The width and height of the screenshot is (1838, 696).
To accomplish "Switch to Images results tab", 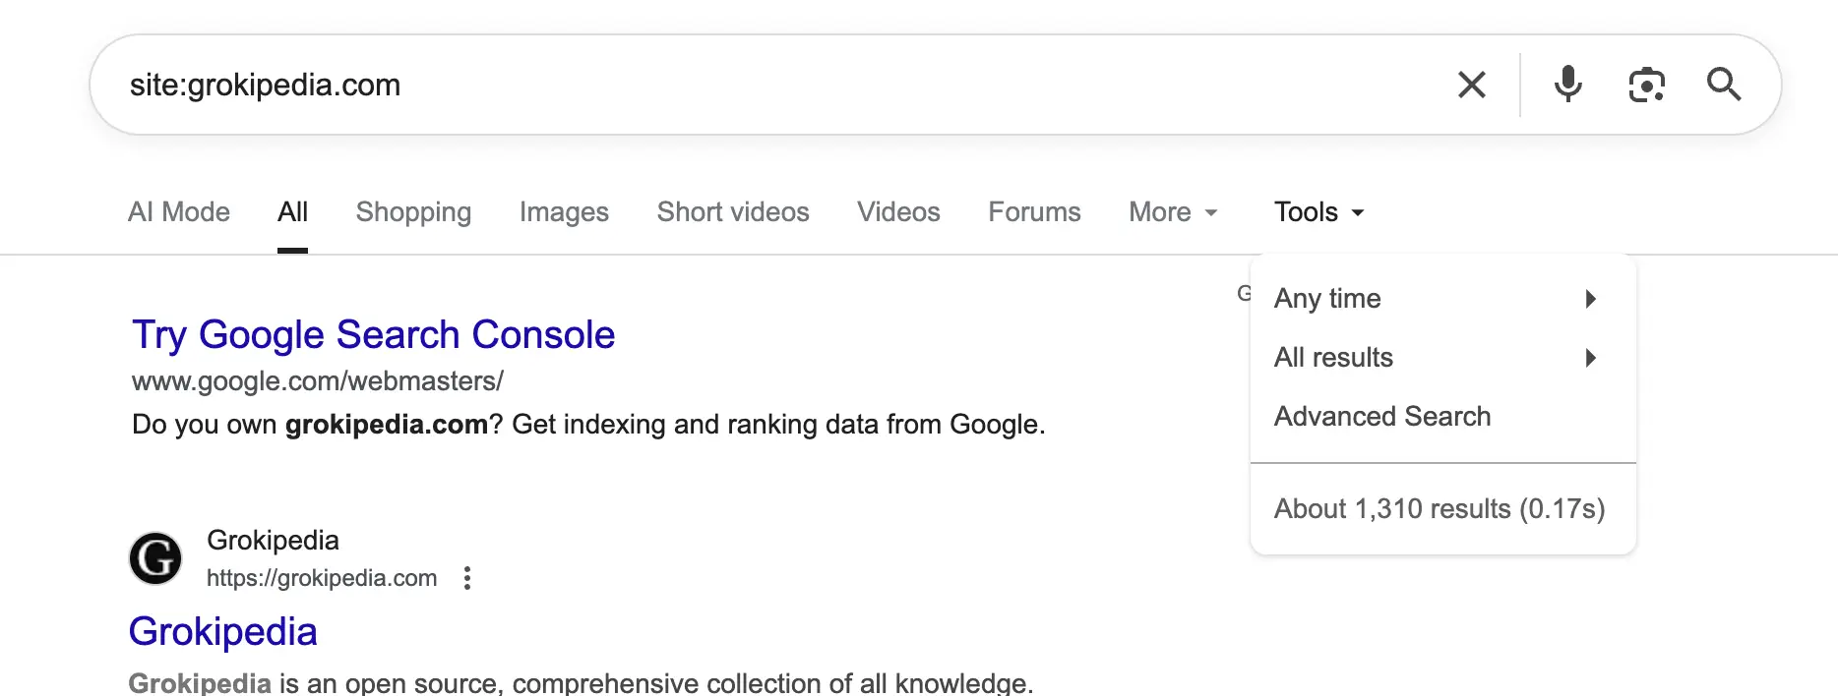I will [564, 212].
